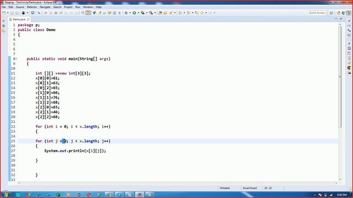Minimize the editor area icon
The width and height of the screenshot is (353, 198).
click(x=336, y=19)
